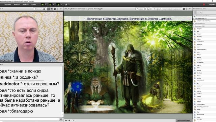
Task: Select the pointer tool in share pod
Action: tap(148, 9)
